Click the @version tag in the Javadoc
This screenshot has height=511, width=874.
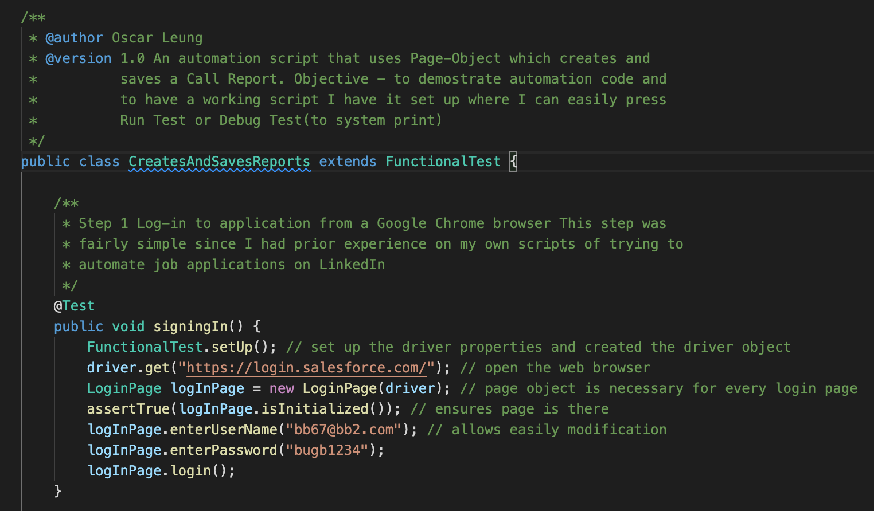79,58
